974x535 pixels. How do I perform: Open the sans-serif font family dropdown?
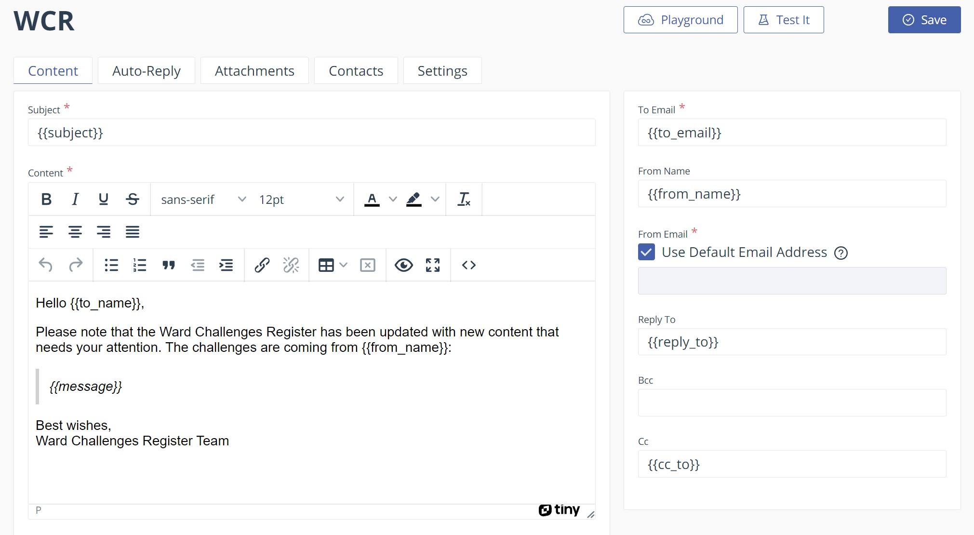(203, 199)
